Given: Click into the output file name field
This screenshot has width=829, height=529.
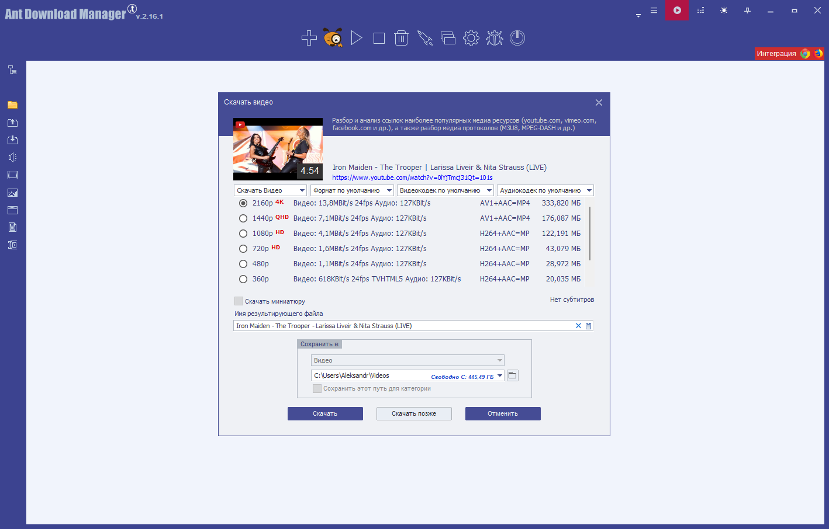Looking at the screenshot, I should pyautogui.click(x=403, y=326).
